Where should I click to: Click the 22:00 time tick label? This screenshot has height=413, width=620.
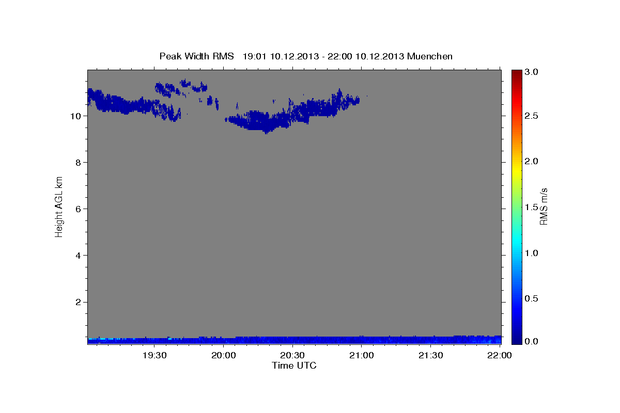point(500,355)
